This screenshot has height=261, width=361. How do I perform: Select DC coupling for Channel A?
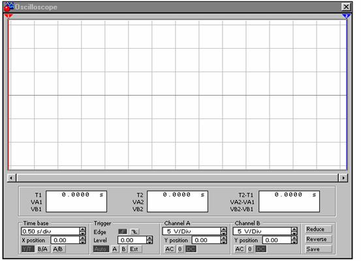[191, 249]
